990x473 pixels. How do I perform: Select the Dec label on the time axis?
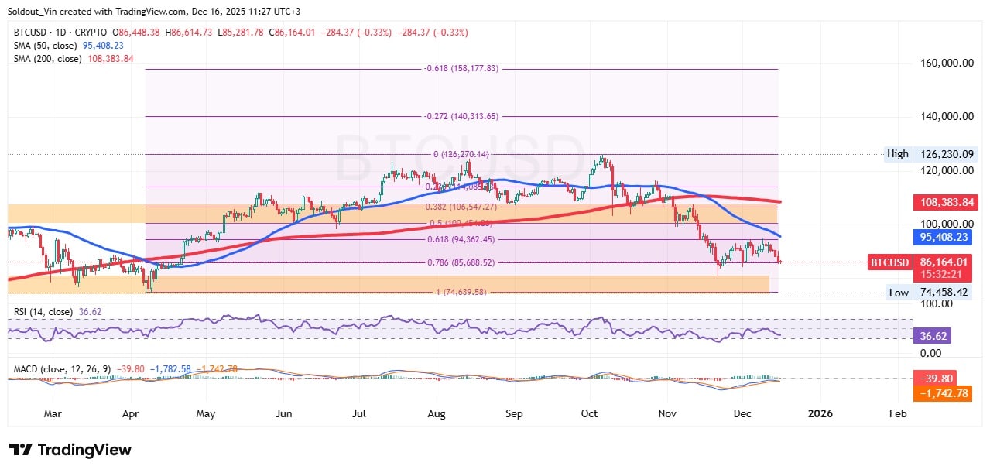coord(741,414)
